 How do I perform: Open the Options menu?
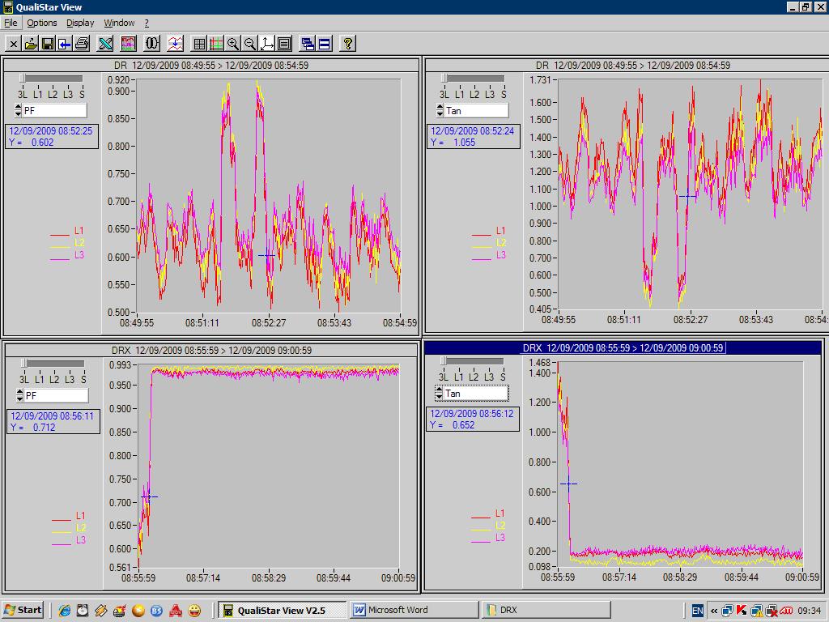(42, 23)
